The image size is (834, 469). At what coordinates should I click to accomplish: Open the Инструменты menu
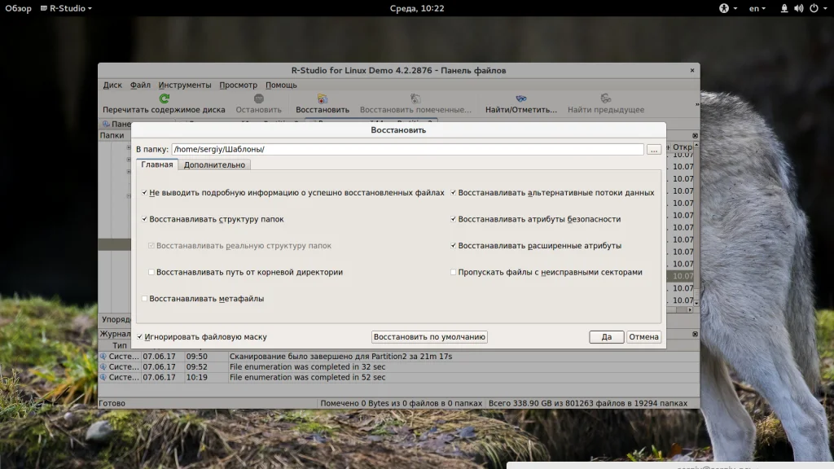click(x=185, y=85)
